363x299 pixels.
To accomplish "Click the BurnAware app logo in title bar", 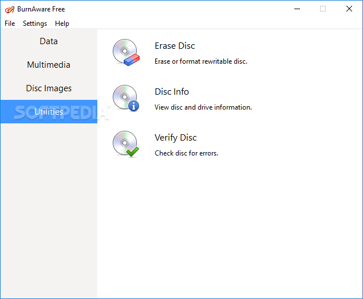I will 10,9.
